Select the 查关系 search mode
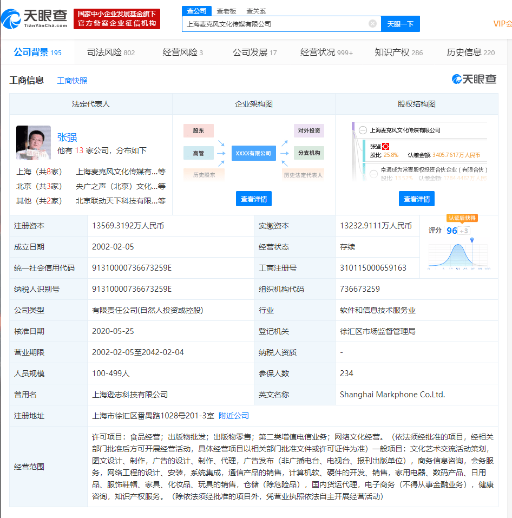This screenshot has height=518, width=512. 256,11
